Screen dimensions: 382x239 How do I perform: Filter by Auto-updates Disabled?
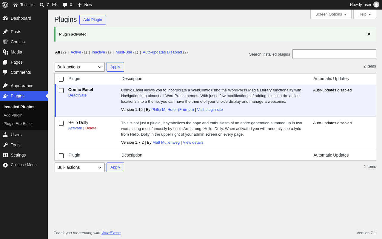pyautogui.click(x=162, y=52)
